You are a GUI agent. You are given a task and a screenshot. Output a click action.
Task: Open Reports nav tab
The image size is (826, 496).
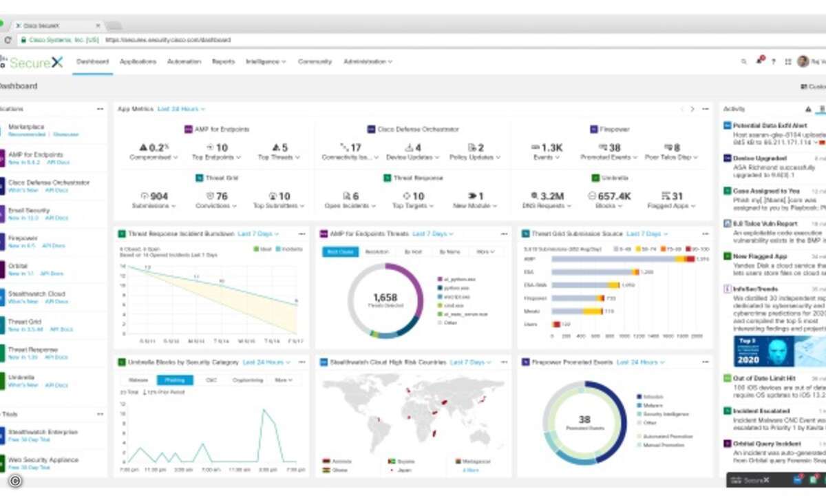coord(224,61)
